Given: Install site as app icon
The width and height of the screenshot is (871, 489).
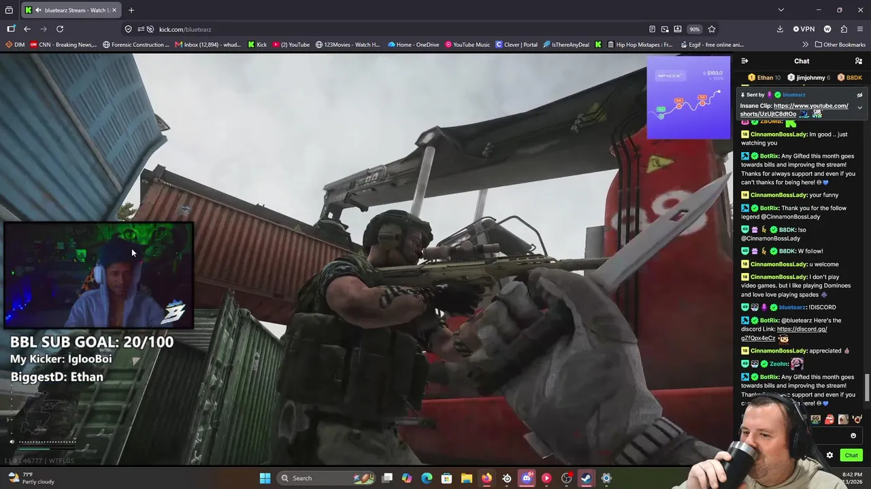Looking at the screenshot, I should pos(678,29).
